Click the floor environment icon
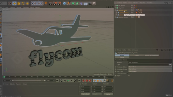Screen dimensions: 173x97 (85, 4)
